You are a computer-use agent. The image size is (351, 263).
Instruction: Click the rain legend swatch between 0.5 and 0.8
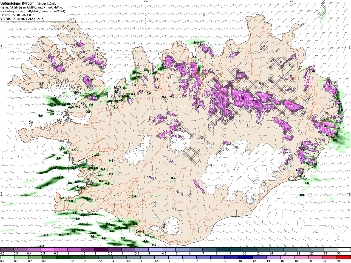point(35,257)
